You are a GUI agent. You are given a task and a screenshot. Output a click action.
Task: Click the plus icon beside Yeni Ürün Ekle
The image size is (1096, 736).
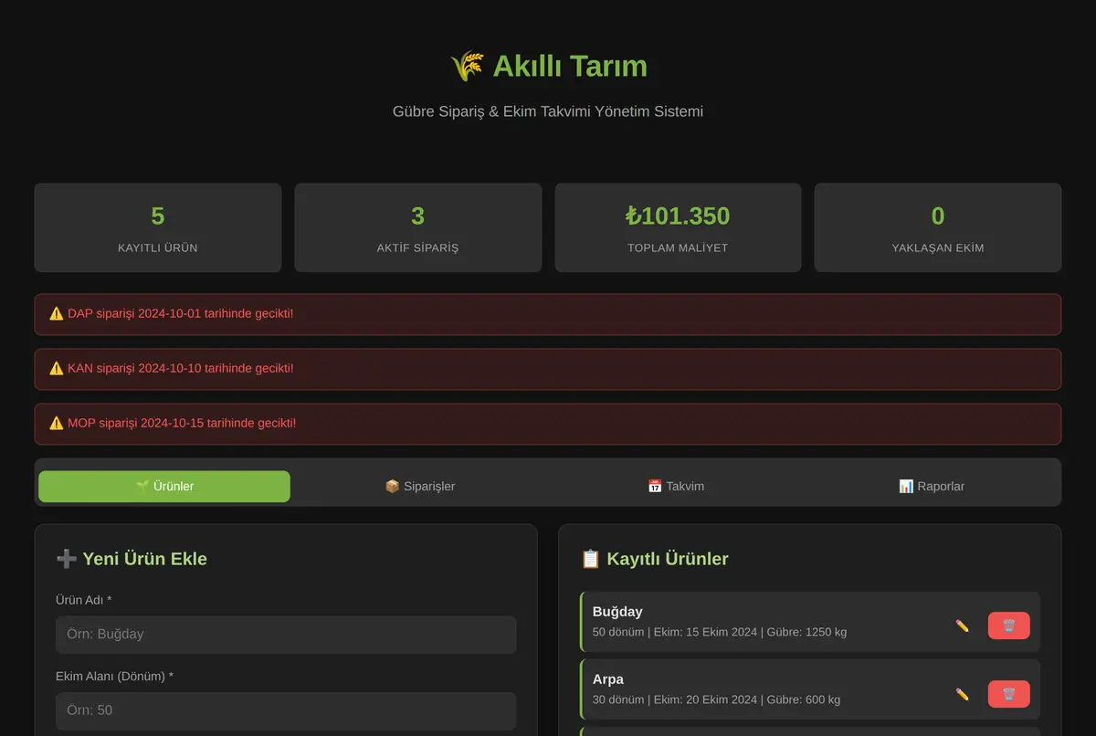(66, 559)
